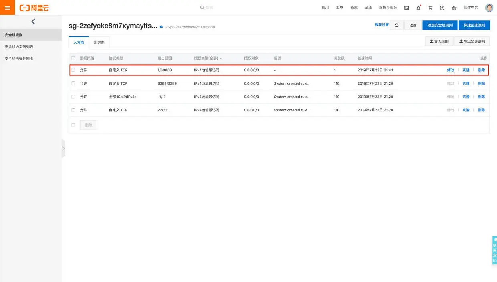Go to console home icon
The width and height of the screenshot is (497, 282).
tap(454, 8)
